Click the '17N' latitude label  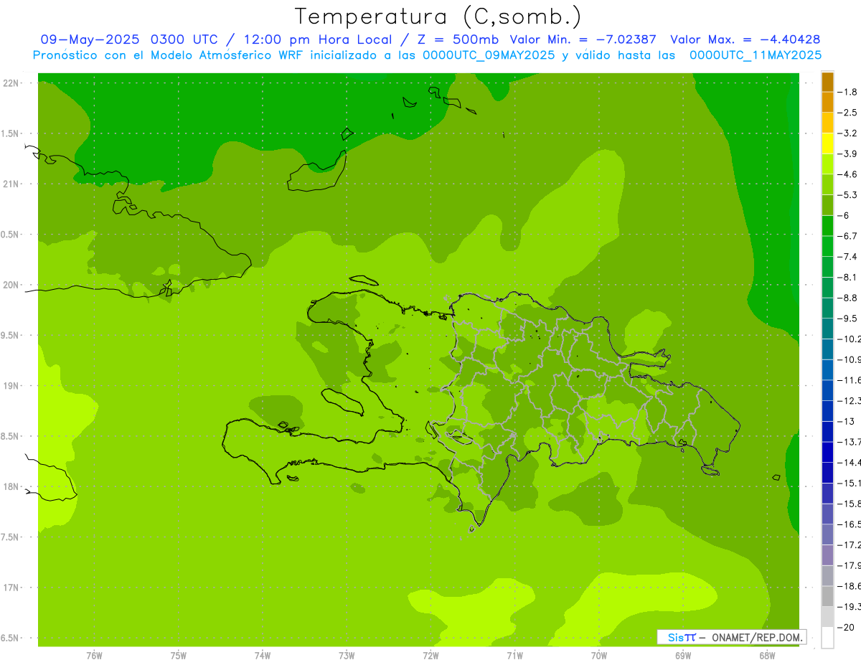click(11, 588)
